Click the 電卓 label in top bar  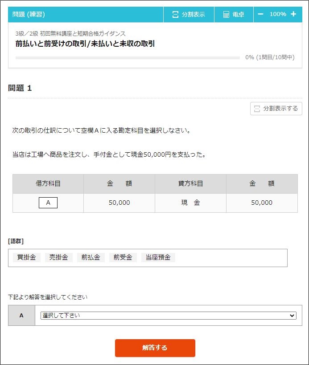pyautogui.click(x=238, y=14)
